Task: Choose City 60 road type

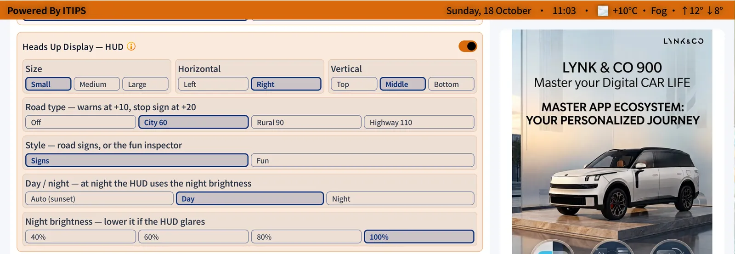Action: click(193, 122)
